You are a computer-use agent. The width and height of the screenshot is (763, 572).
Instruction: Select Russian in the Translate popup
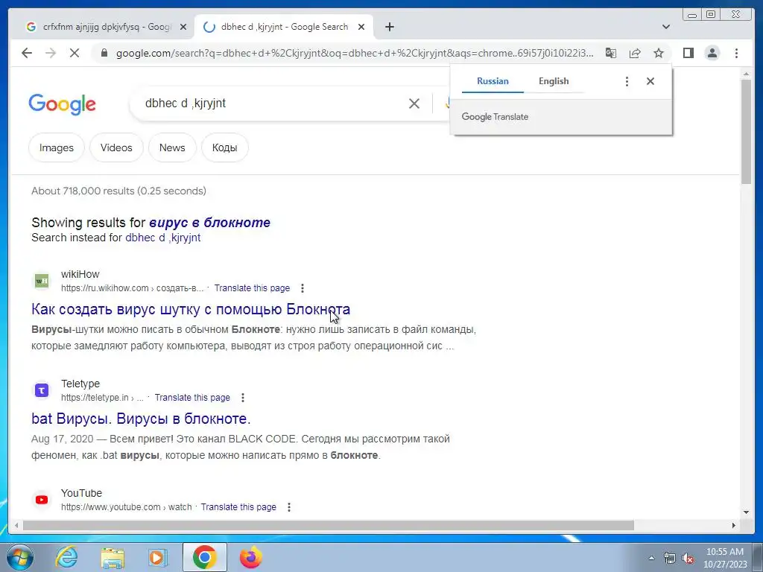click(493, 81)
